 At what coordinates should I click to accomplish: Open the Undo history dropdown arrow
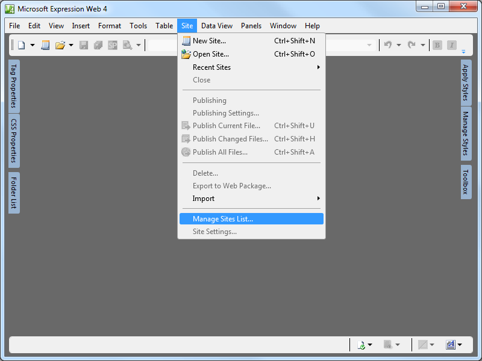(399, 45)
